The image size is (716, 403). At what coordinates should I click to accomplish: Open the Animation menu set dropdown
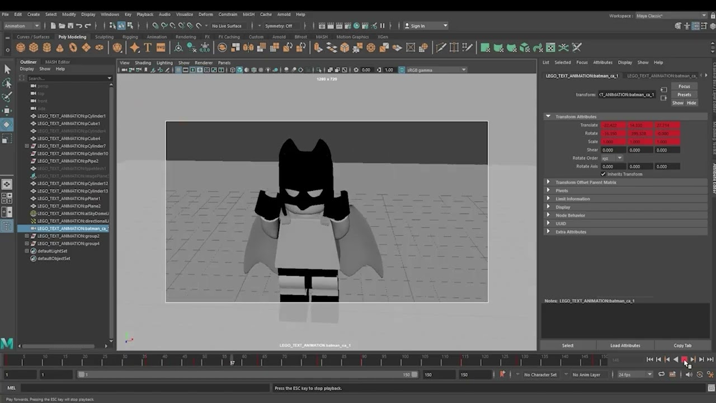[x=22, y=26]
